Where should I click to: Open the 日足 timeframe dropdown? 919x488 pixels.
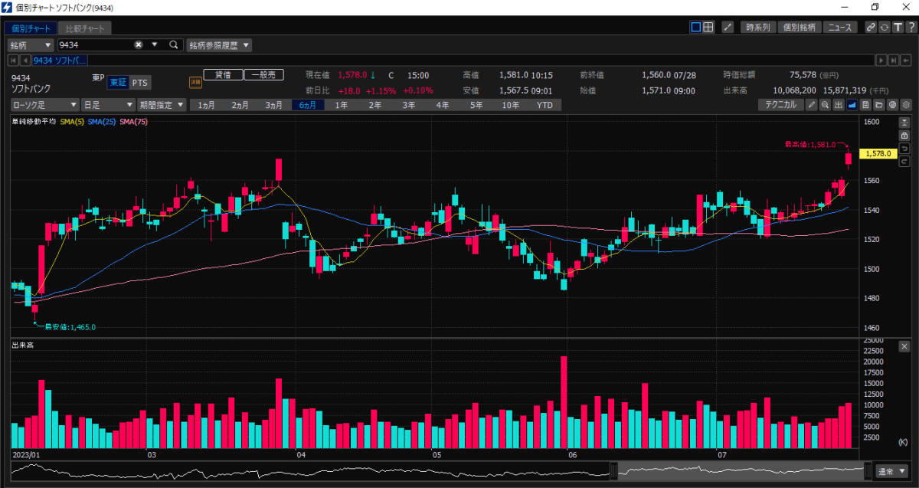pyautogui.click(x=108, y=105)
